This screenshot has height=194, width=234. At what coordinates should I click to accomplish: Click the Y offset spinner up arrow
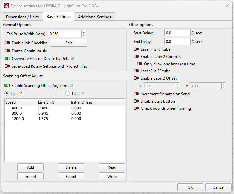tap(223, 85)
